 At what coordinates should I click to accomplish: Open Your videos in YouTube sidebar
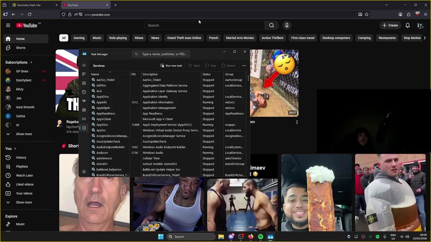coord(26,193)
